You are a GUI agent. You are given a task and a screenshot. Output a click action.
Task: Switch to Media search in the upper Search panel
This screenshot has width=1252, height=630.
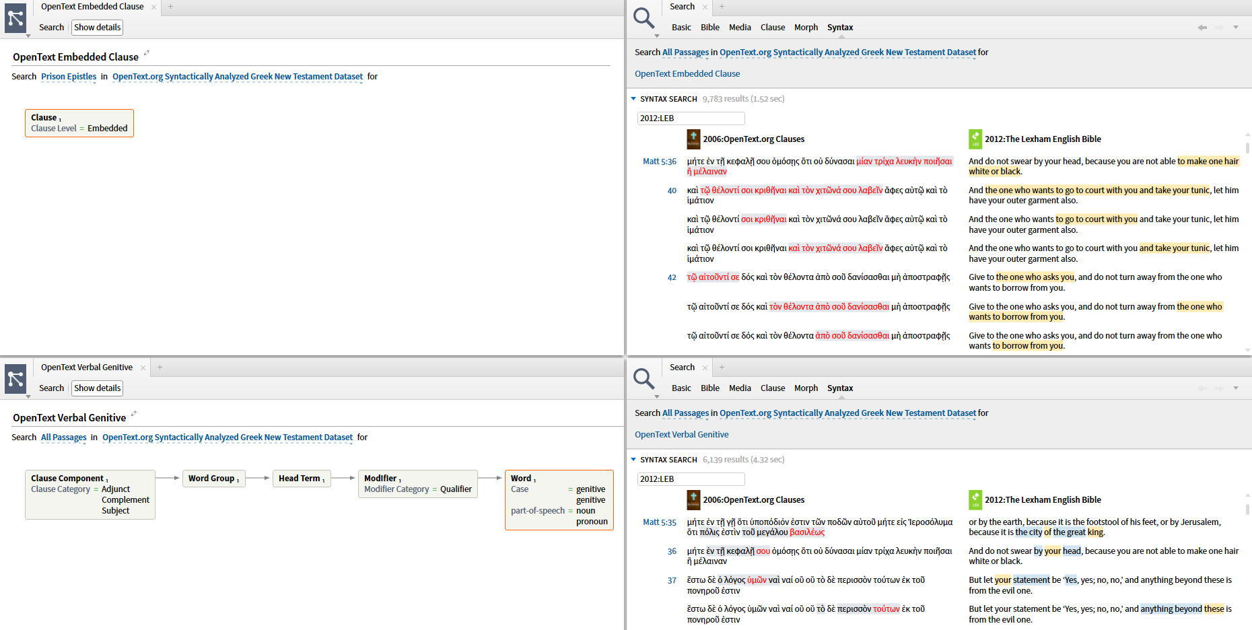click(x=740, y=28)
